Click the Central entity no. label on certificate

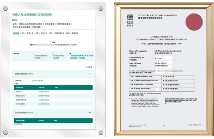pos(137,58)
